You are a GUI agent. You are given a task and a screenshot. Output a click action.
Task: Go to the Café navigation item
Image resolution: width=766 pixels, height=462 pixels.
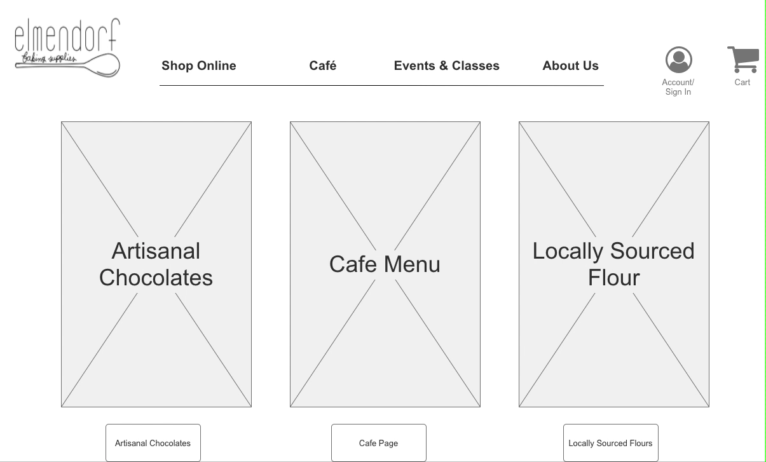tap(323, 65)
